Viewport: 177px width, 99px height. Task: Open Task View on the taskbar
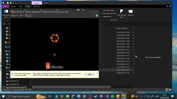point(50,96)
